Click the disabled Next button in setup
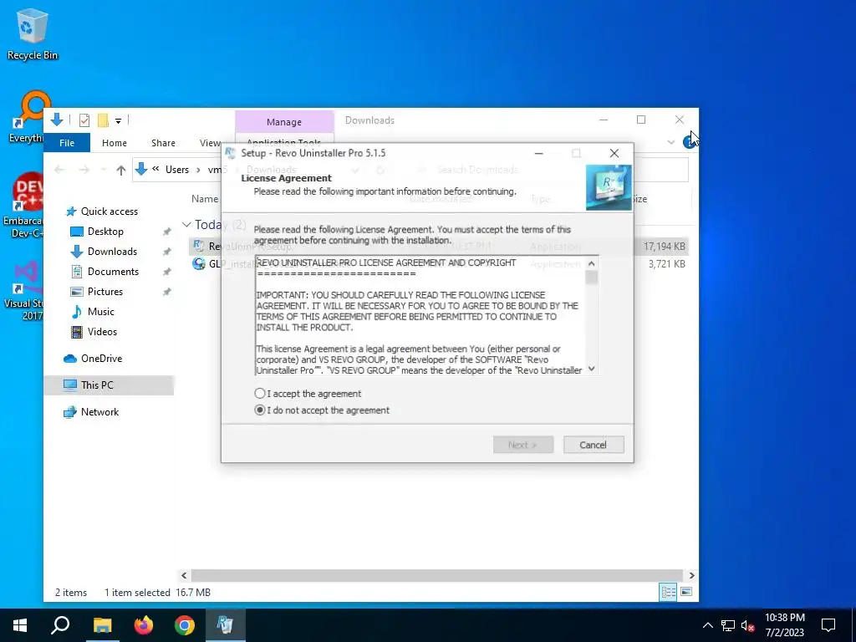 tap(523, 445)
